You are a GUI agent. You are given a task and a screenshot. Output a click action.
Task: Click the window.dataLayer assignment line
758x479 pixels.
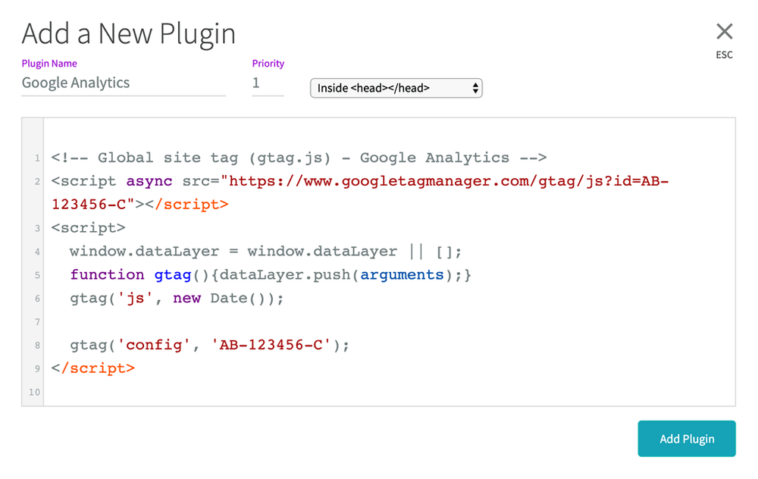pyautogui.click(x=265, y=252)
